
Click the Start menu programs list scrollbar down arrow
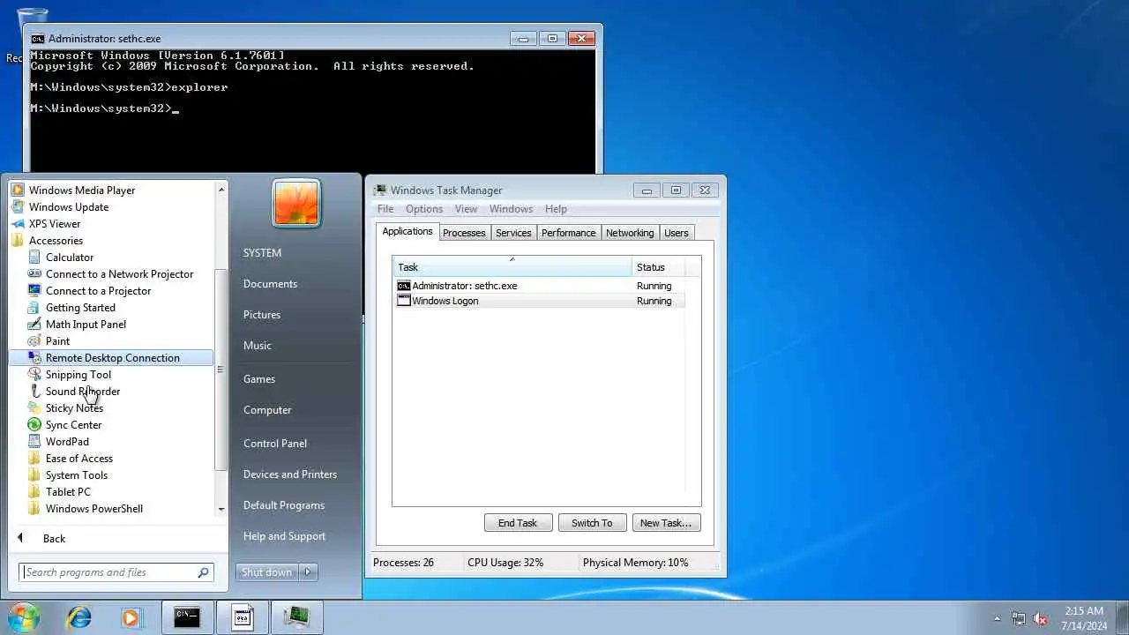(x=221, y=509)
